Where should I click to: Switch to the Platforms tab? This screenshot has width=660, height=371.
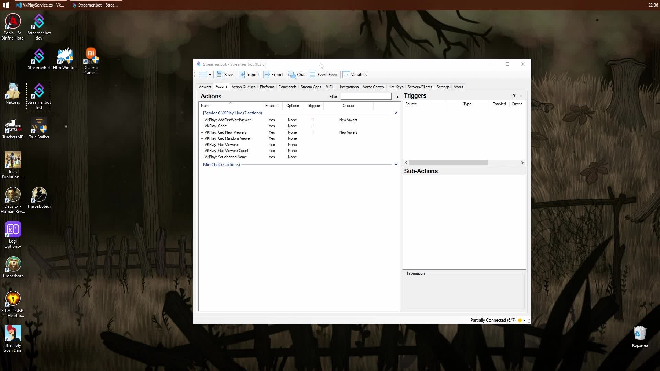(x=267, y=87)
